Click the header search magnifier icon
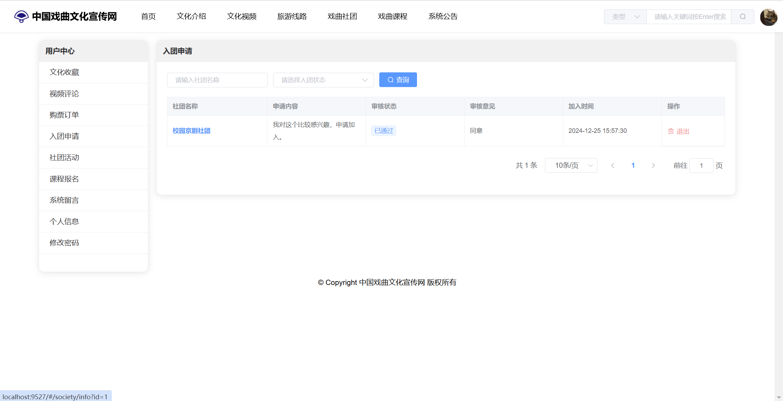 (743, 17)
